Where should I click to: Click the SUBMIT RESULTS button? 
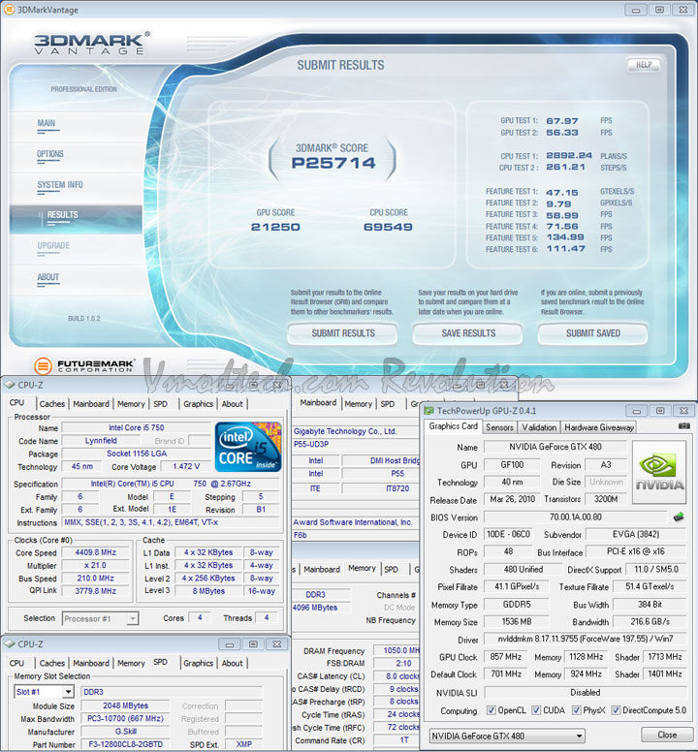point(342,333)
